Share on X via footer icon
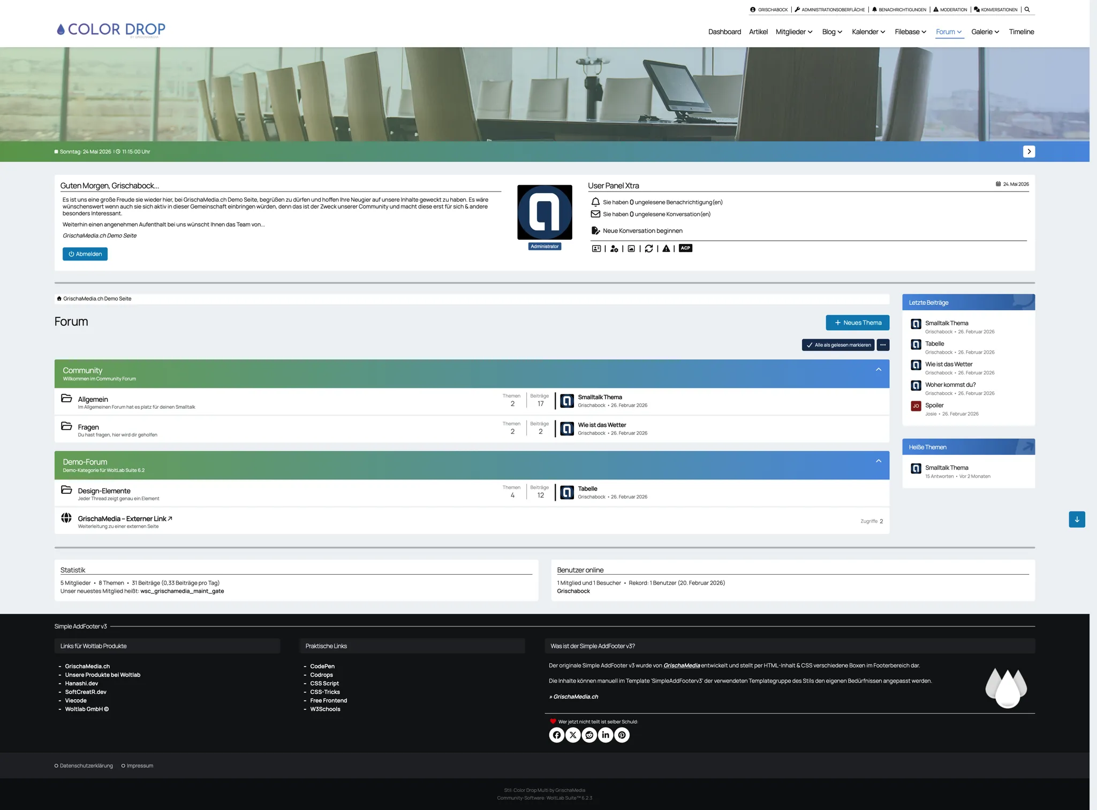 573,735
